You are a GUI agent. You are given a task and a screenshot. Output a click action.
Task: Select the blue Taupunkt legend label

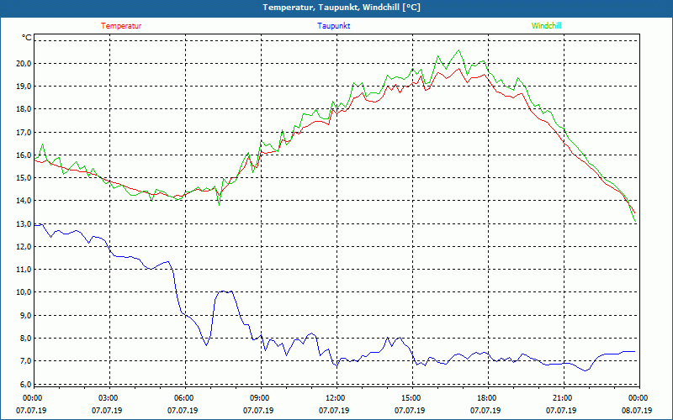[x=334, y=26]
